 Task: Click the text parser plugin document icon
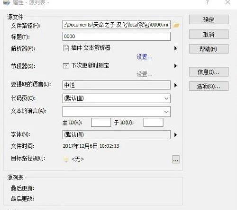pos(66,48)
